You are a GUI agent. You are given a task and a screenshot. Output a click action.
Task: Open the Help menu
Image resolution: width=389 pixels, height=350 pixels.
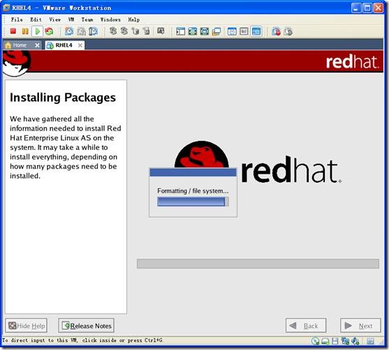[134, 20]
